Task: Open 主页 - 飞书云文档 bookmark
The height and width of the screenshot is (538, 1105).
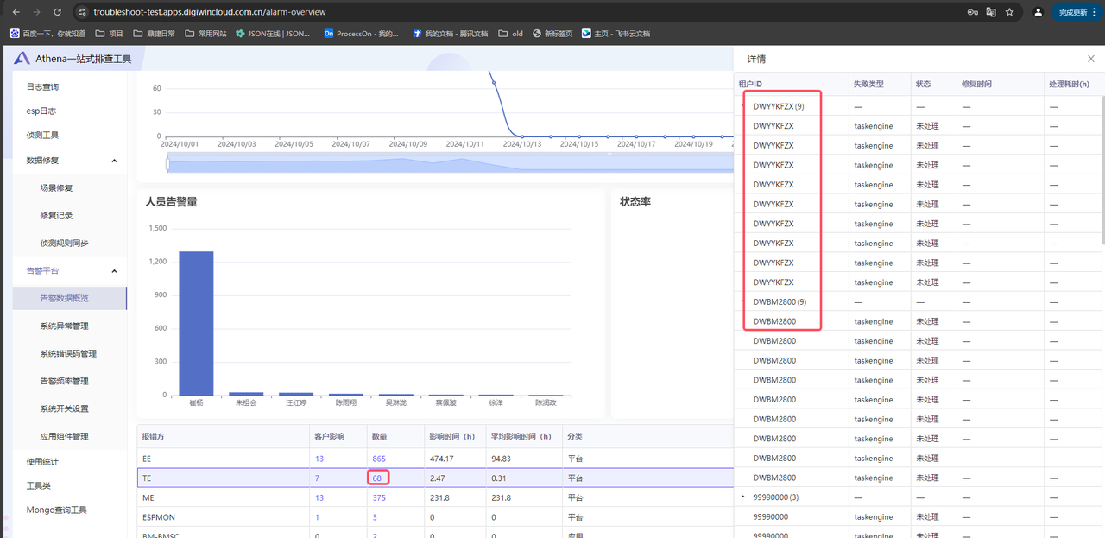Action: click(x=616, y=34)
